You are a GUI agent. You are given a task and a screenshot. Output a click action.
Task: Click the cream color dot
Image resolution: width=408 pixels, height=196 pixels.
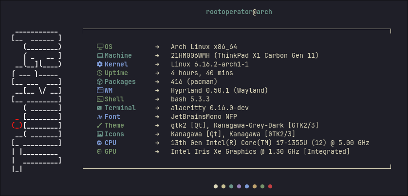(216, 186)
